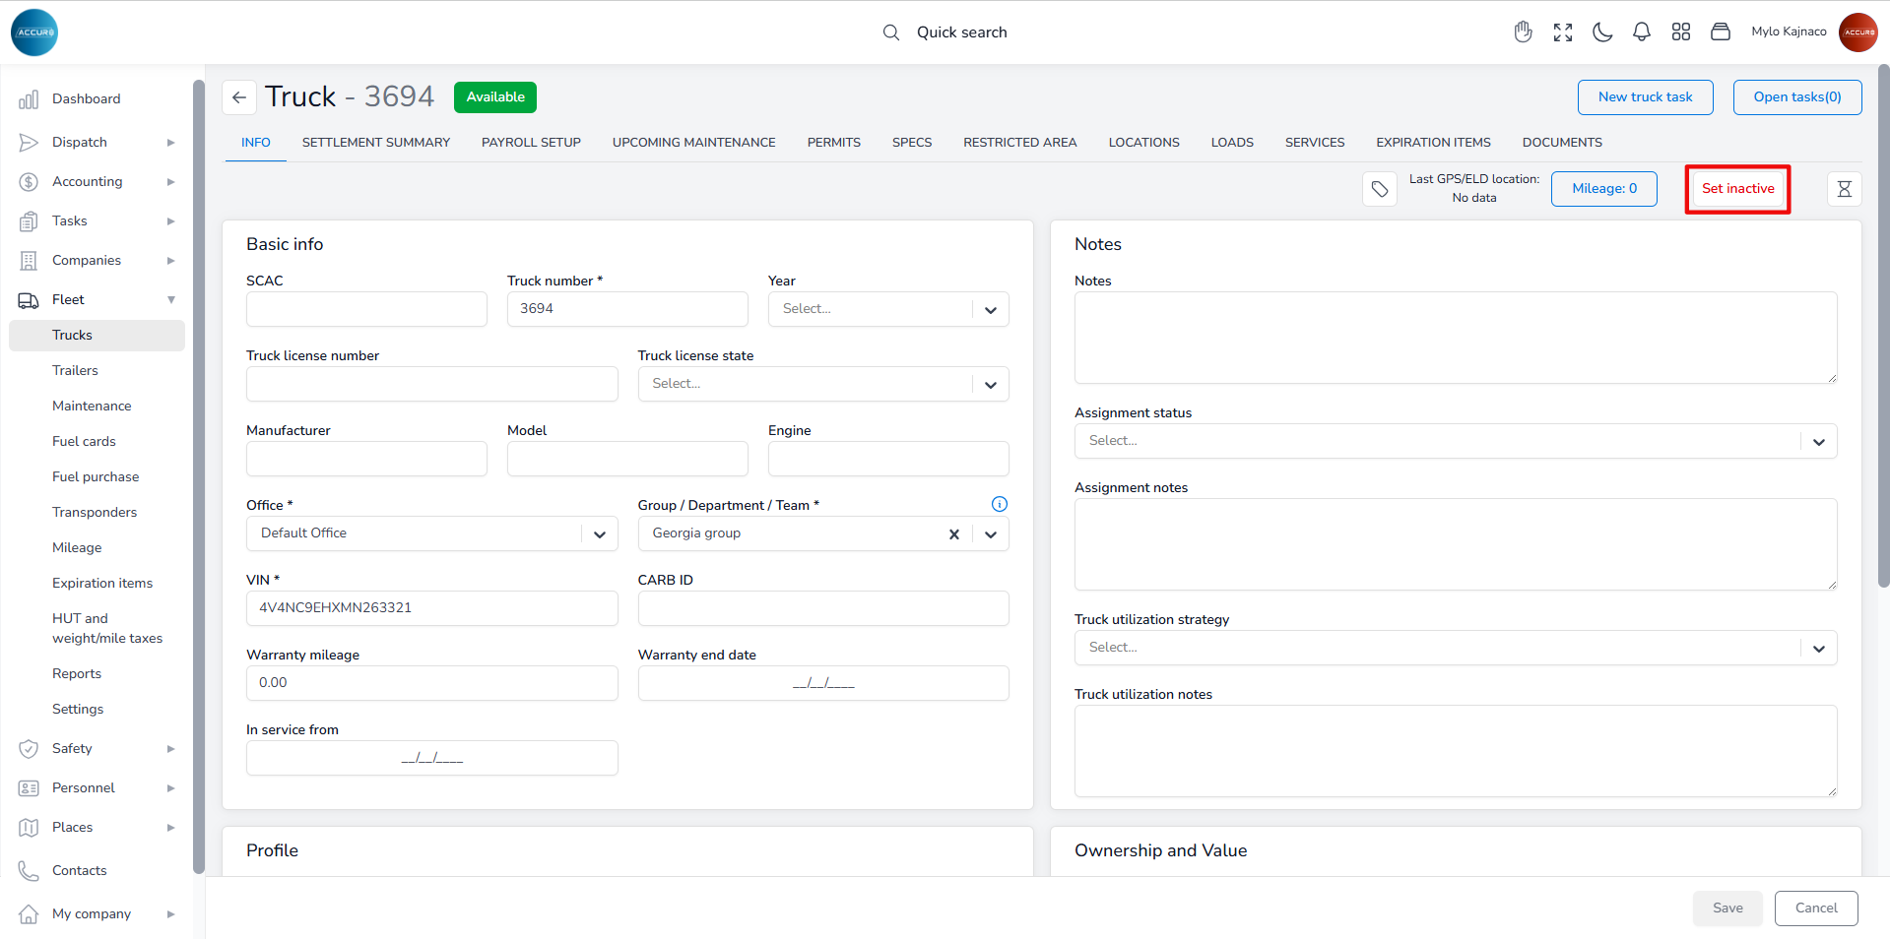
Task: Open the UPCOMING MAINTENANCE tab
Action: (x=693, y=143)
